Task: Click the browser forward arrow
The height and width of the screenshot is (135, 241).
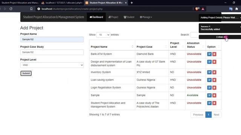Action: pyautogui.click(x=5, y=9)
